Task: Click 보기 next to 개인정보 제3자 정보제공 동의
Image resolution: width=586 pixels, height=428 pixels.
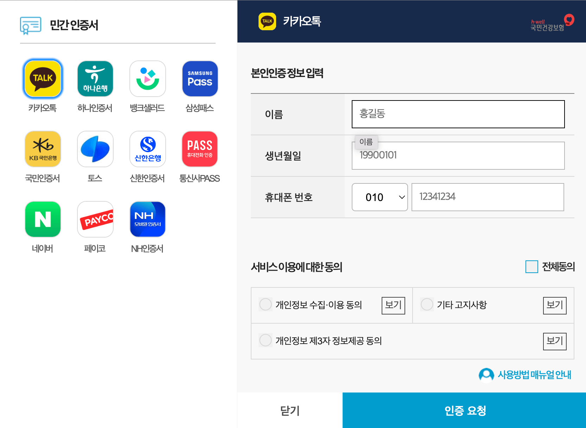Action: point(555,341)
